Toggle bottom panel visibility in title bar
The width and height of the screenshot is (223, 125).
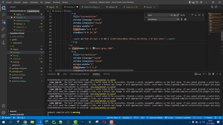193,2
